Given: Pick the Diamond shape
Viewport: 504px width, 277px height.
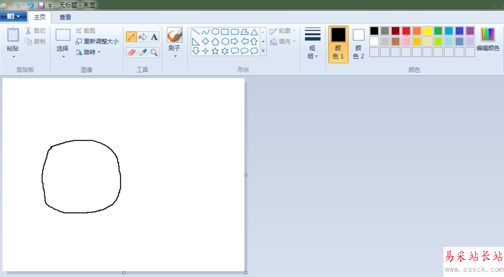Looking at the screenshot, I should coord(206,41).
